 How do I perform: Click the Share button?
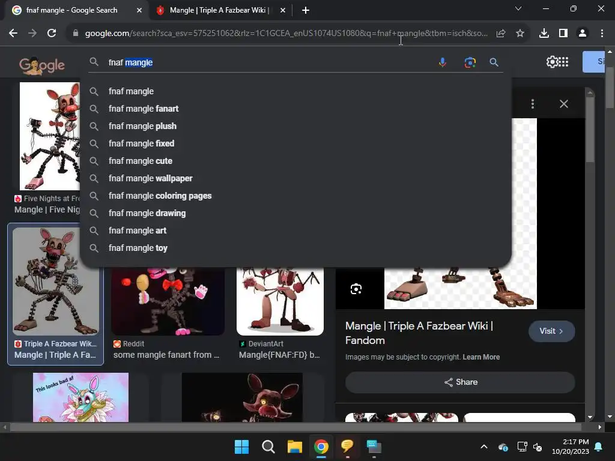coord(460,382)
